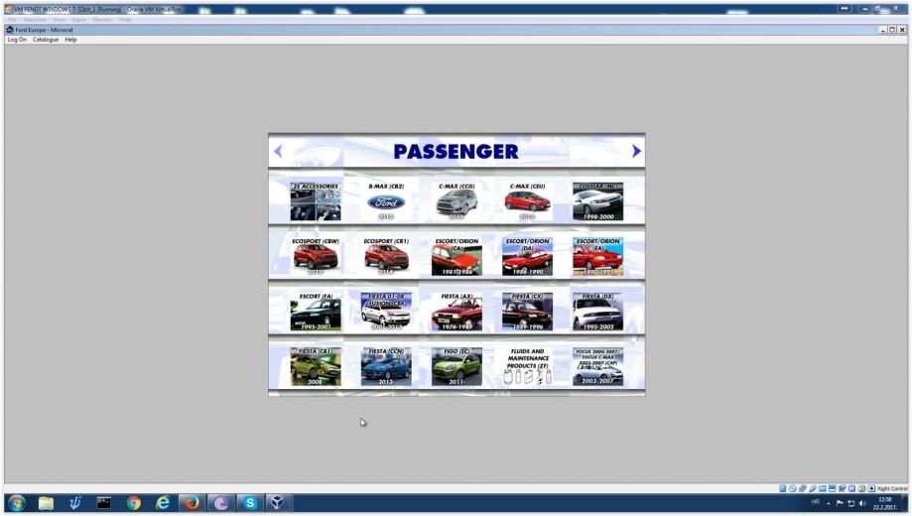Select the Fiesta (CX) 1989-1996 model
This screenshot has width=912, height=516.
point(528,312)
